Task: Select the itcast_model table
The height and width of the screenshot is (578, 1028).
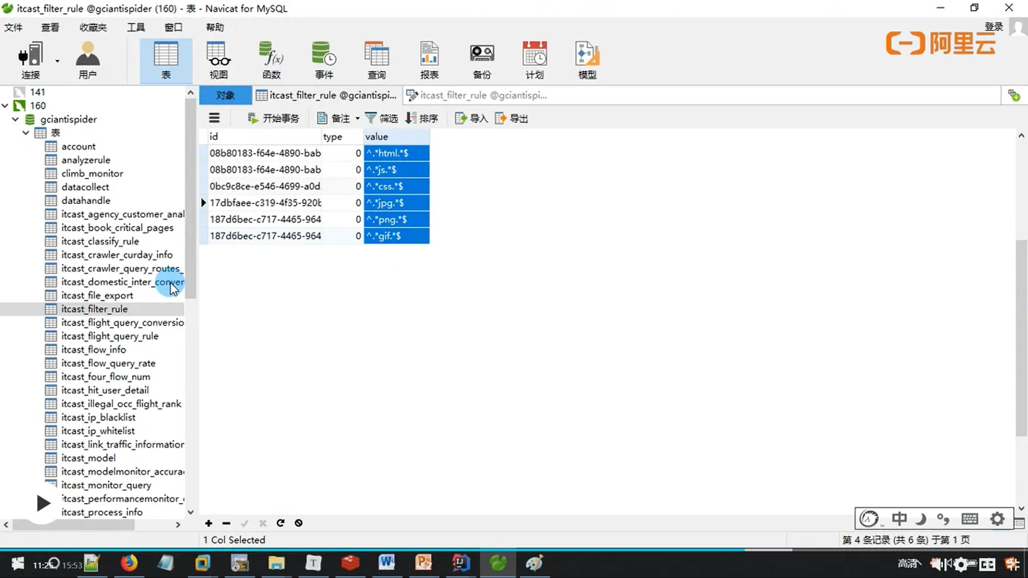Action: (x=89, y=458)
